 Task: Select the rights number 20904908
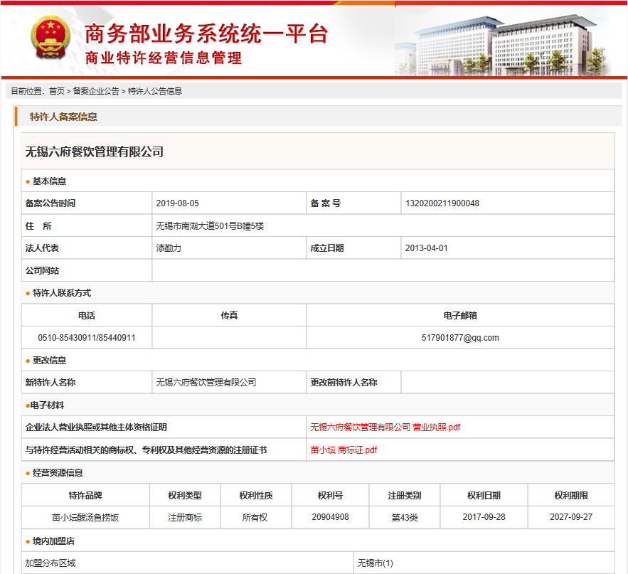point(331,517)
